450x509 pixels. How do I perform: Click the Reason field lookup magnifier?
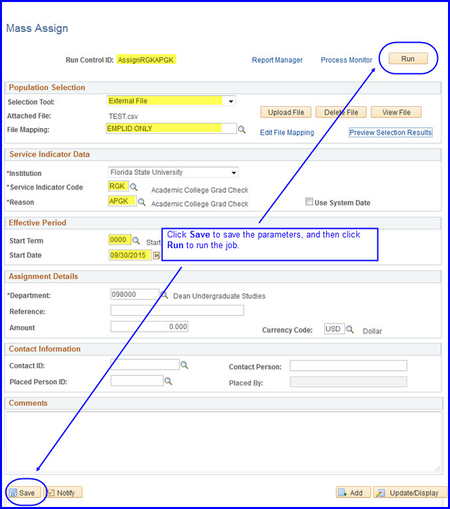tap(142, 201)
